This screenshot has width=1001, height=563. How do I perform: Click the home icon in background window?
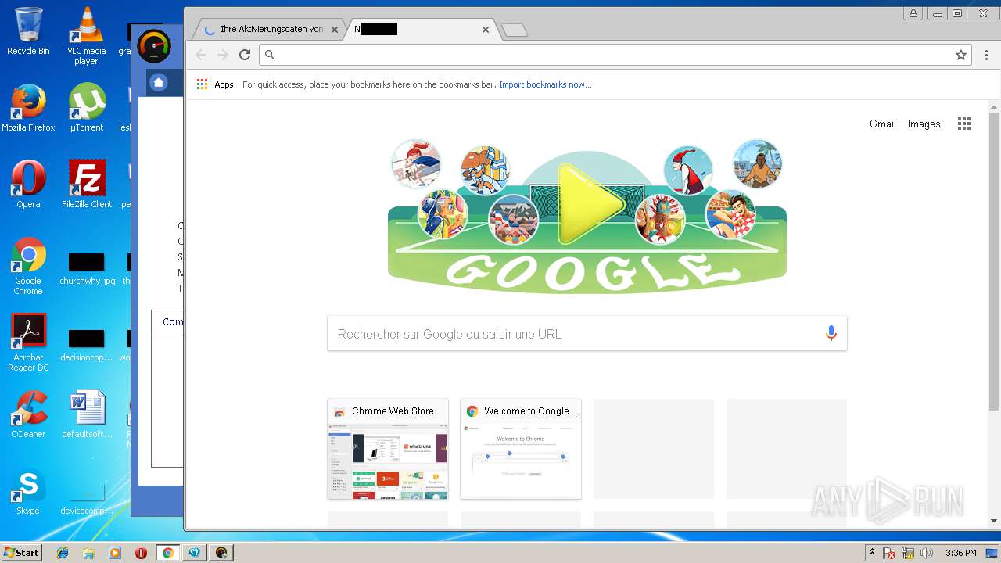point(159,82)
